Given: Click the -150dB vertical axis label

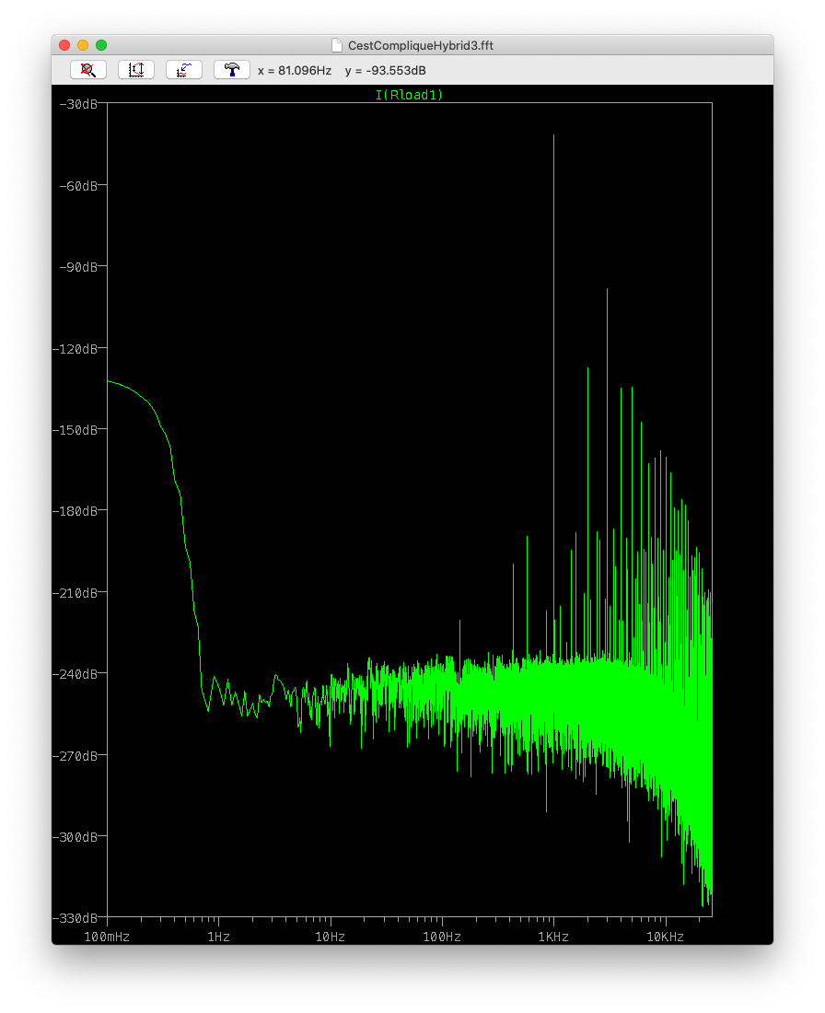Looking at the screenshot, I should point(75,430).
